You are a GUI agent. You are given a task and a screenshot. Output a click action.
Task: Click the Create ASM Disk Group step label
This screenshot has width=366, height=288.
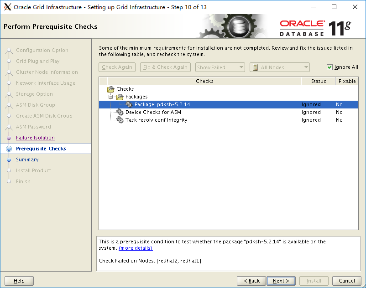(x=44, y=116)
